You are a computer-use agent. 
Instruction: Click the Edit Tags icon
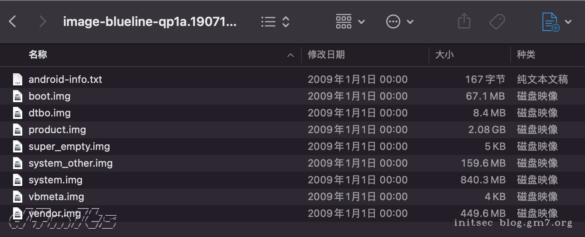pyautogui.click(x=497, y=21)
